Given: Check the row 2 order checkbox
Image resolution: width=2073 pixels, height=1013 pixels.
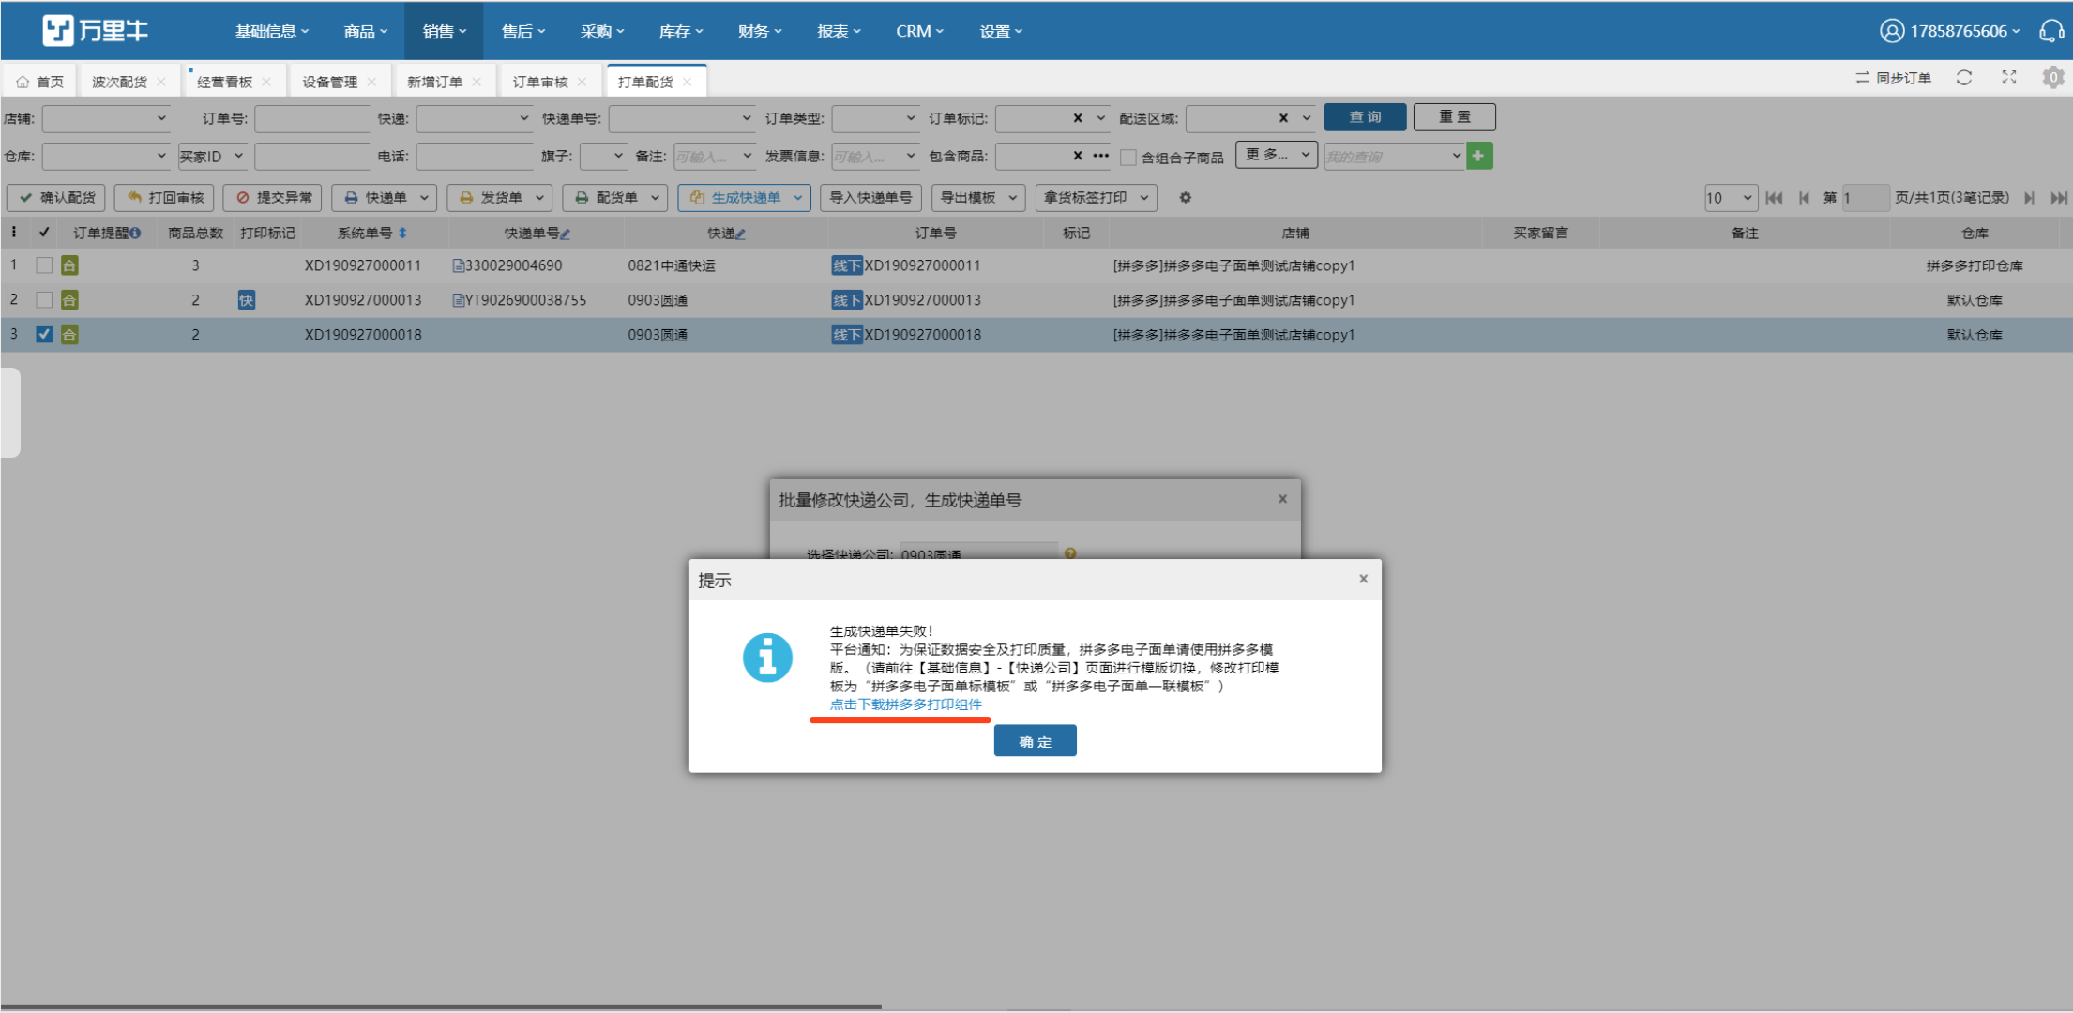Looking at the screenshot, I should (x=44, y=300).
